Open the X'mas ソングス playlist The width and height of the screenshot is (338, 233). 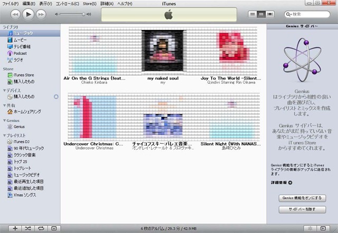[x=30, y=195]
